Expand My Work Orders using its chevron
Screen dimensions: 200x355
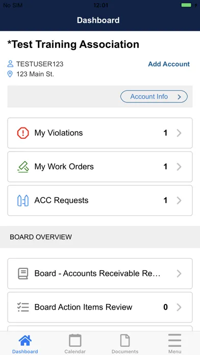179,167
